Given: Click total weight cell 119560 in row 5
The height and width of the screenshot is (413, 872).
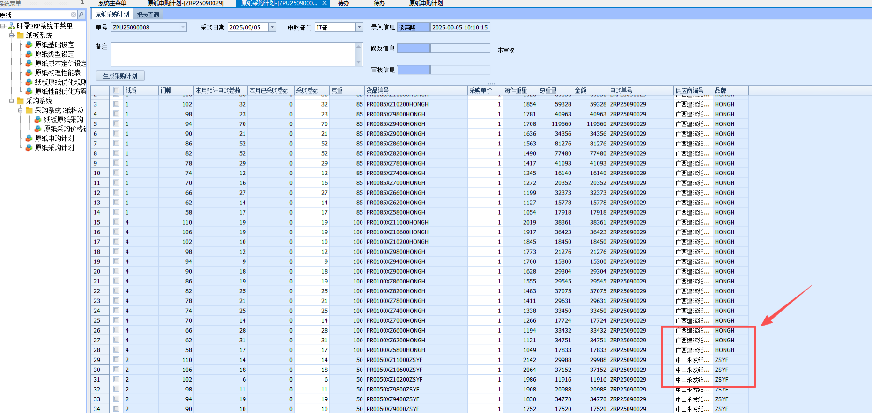Looking at the screenshot, I should click(555, 123).
